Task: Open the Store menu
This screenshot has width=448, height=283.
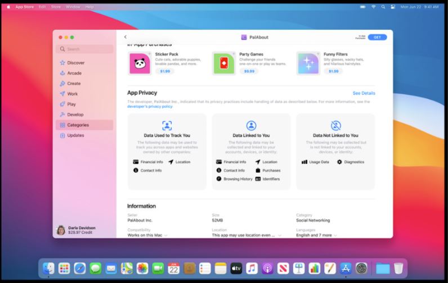Action: point(56,7)
